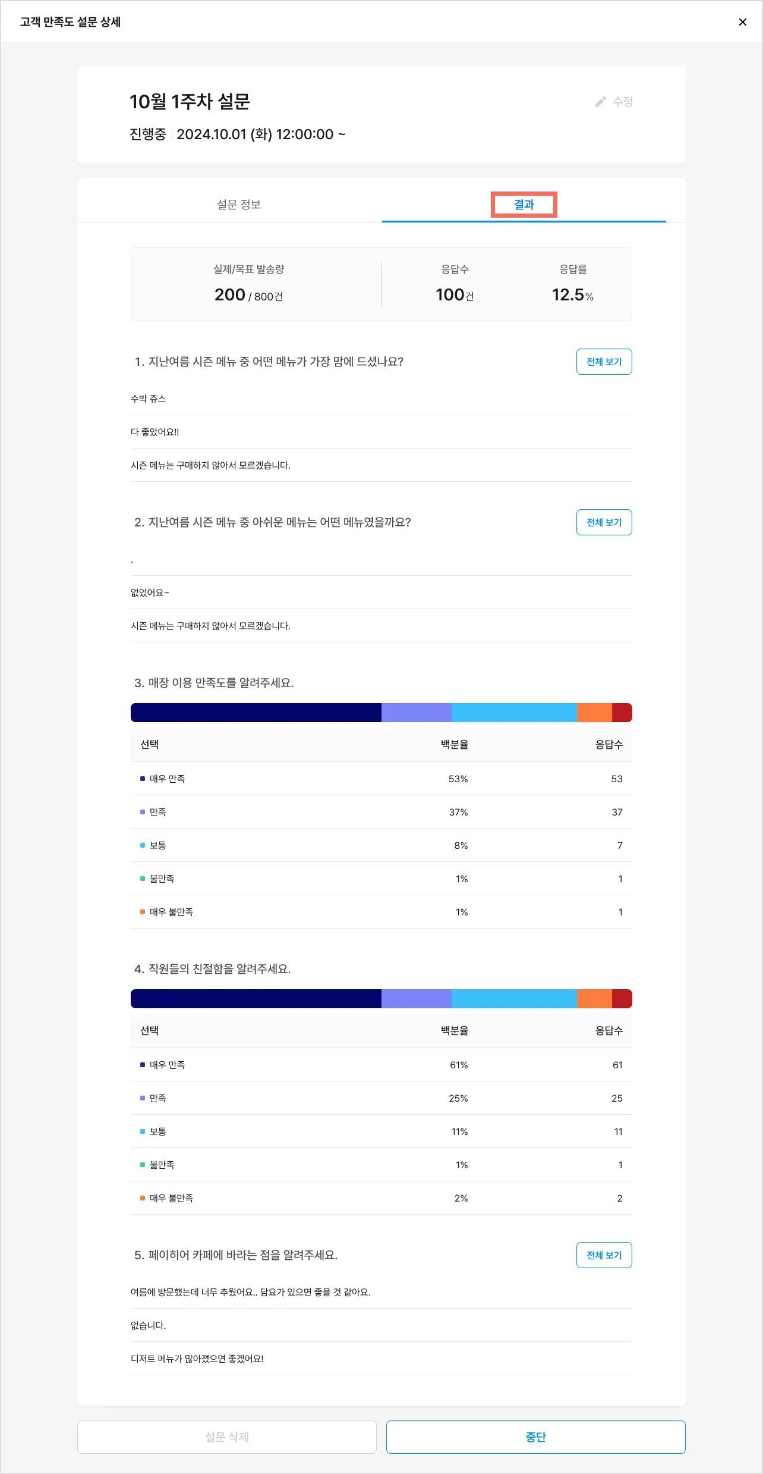Click the 수박 쥬스 response in question 1
The image size is (763, 1474).
[149, 399]
